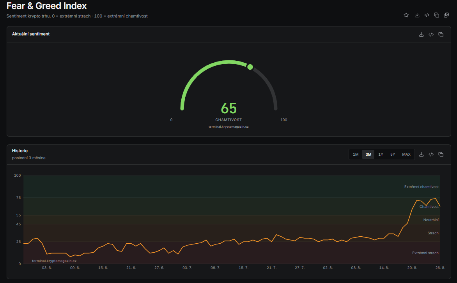This screenshot has width=457, height=283.
Task: Open embed code icon in the page header
Action: tap(427, 15)
